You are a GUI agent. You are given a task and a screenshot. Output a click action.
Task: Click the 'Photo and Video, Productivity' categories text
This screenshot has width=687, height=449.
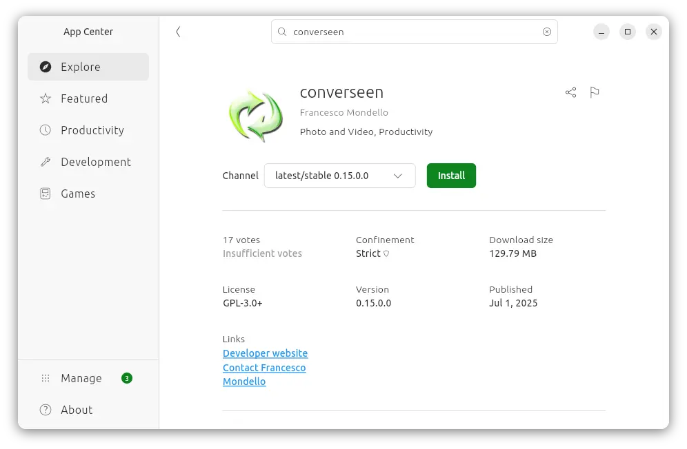[366, 132]
